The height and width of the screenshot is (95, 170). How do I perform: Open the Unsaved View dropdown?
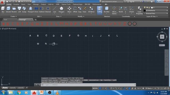[x=156, y=13]
